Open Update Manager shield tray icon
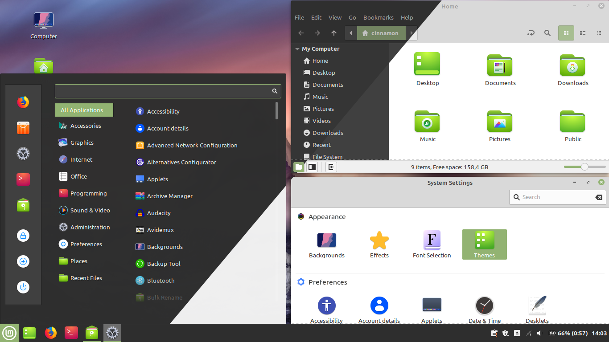The width and height of the screenshot is (609, 342). (506, 333)
